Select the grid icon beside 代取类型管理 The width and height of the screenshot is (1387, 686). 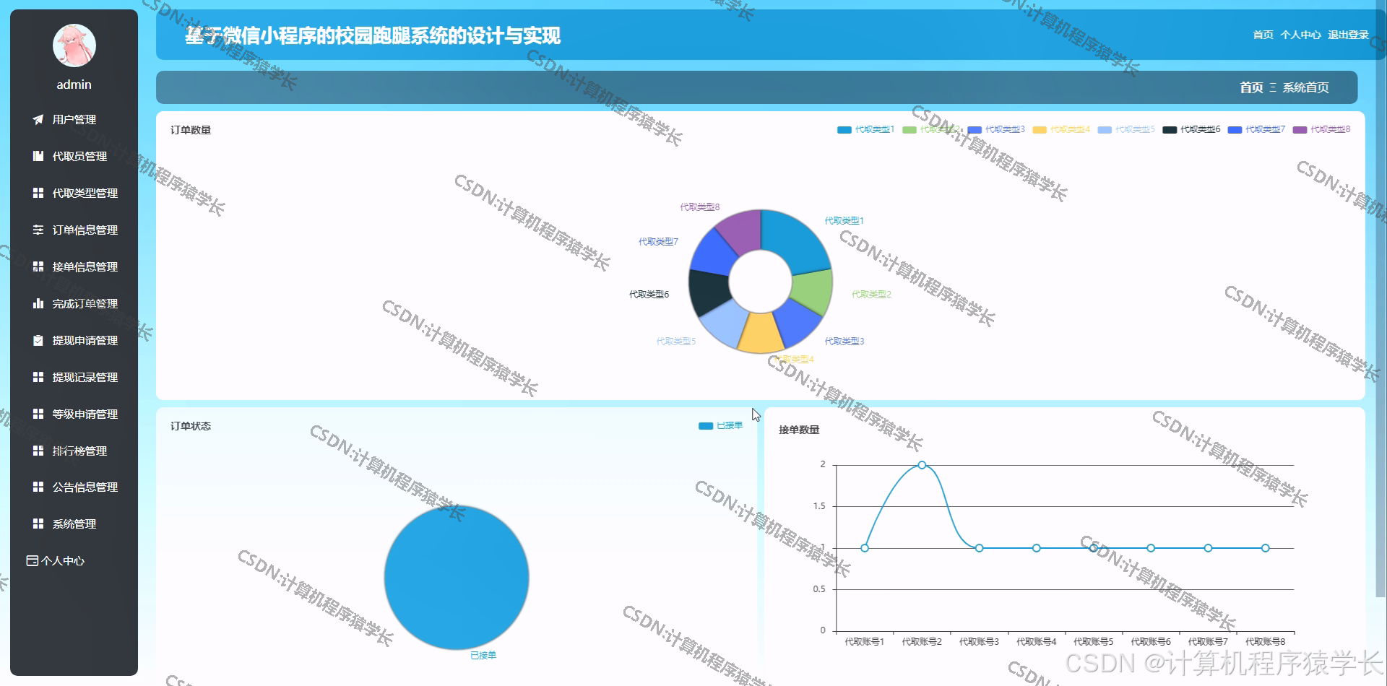pyautogui.click(x=38, y=193)
